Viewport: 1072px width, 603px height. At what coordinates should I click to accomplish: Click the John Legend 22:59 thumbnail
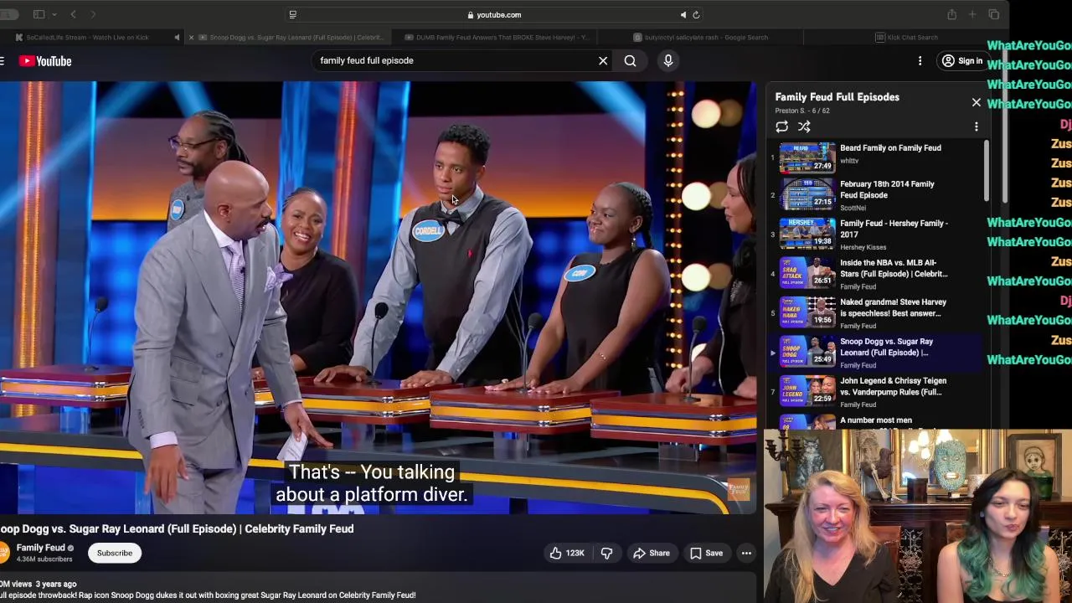coord(807,393)
